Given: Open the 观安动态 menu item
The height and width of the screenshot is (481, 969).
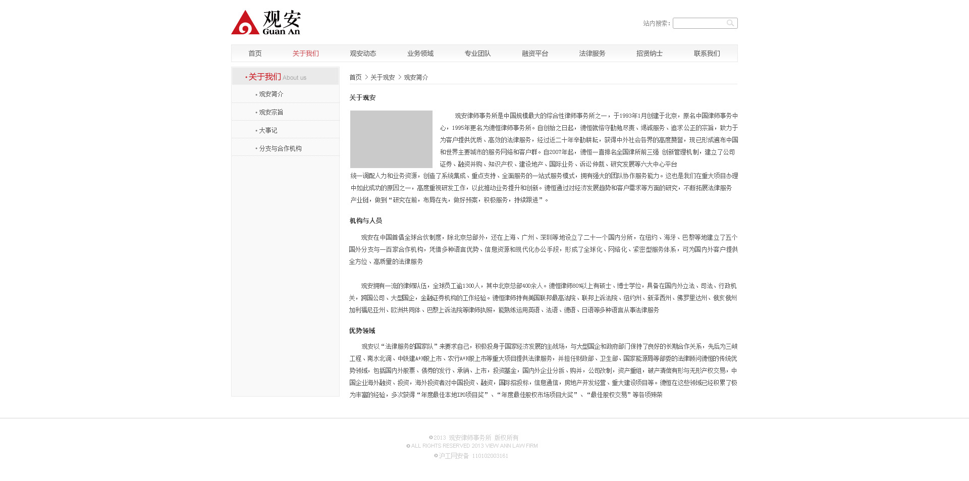Looking at the screenshot, I should click(x=363, y=54).
